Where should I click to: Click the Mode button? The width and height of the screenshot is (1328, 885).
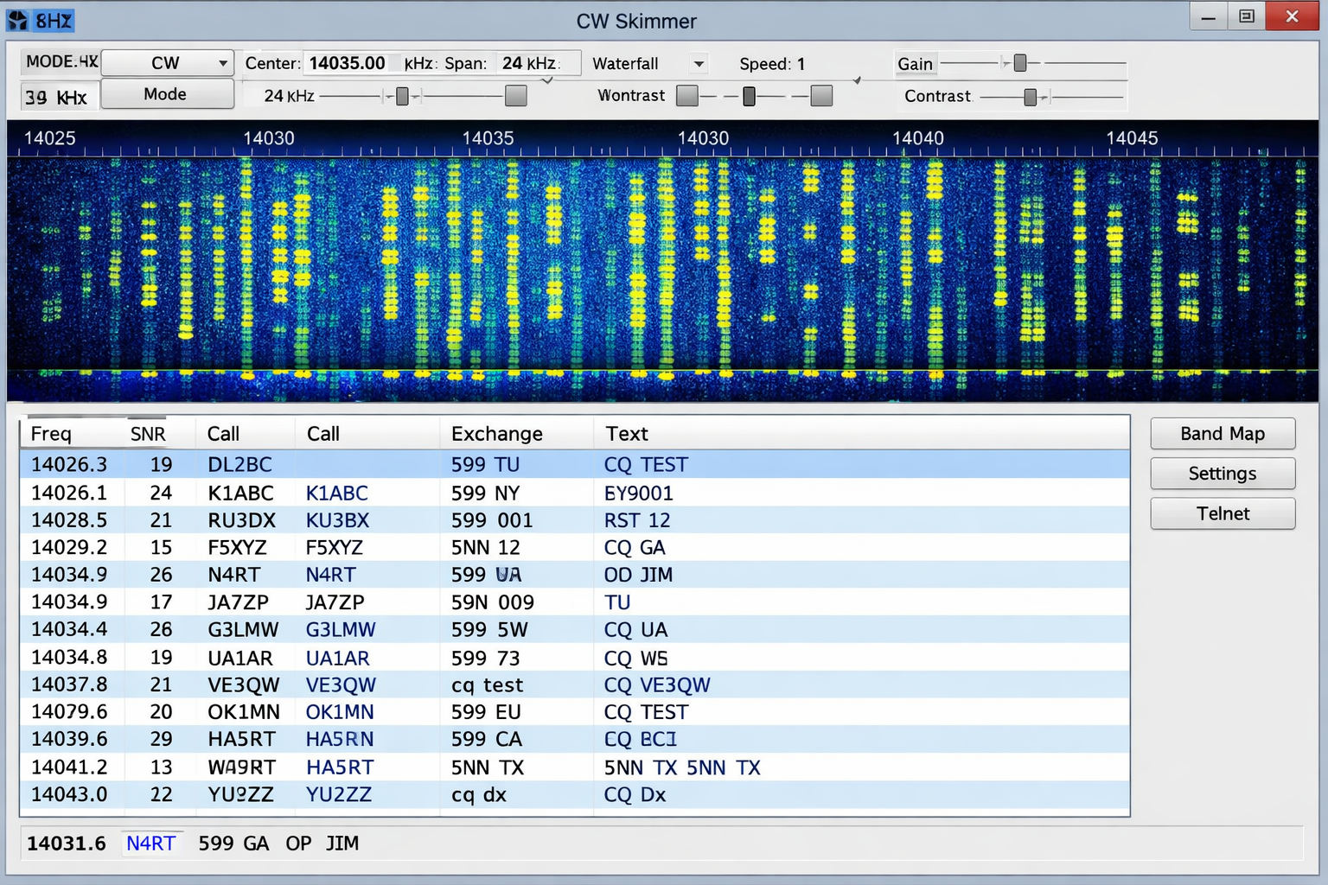[x=167, y=93]
